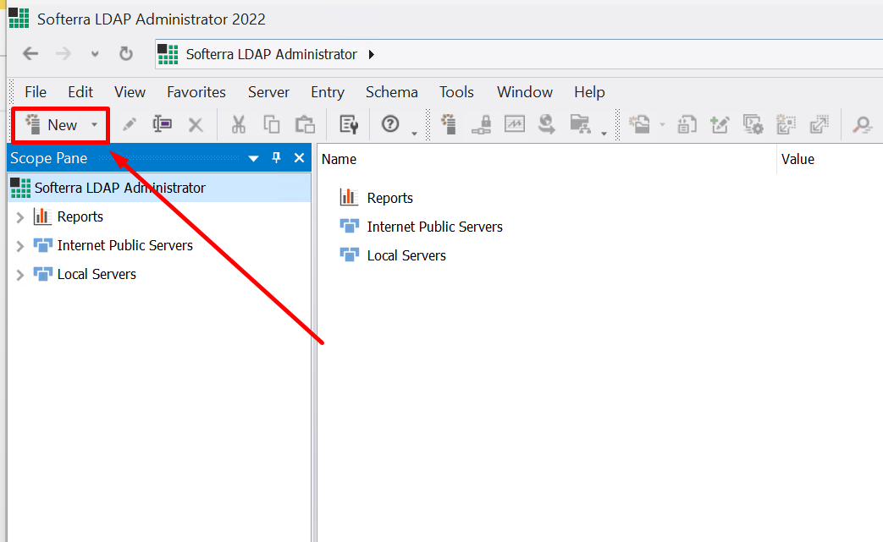Screen dimensions: 883x542
Task: Click the Copy toolbar icon
Action: pyautogui.click(x=272, y=125)
